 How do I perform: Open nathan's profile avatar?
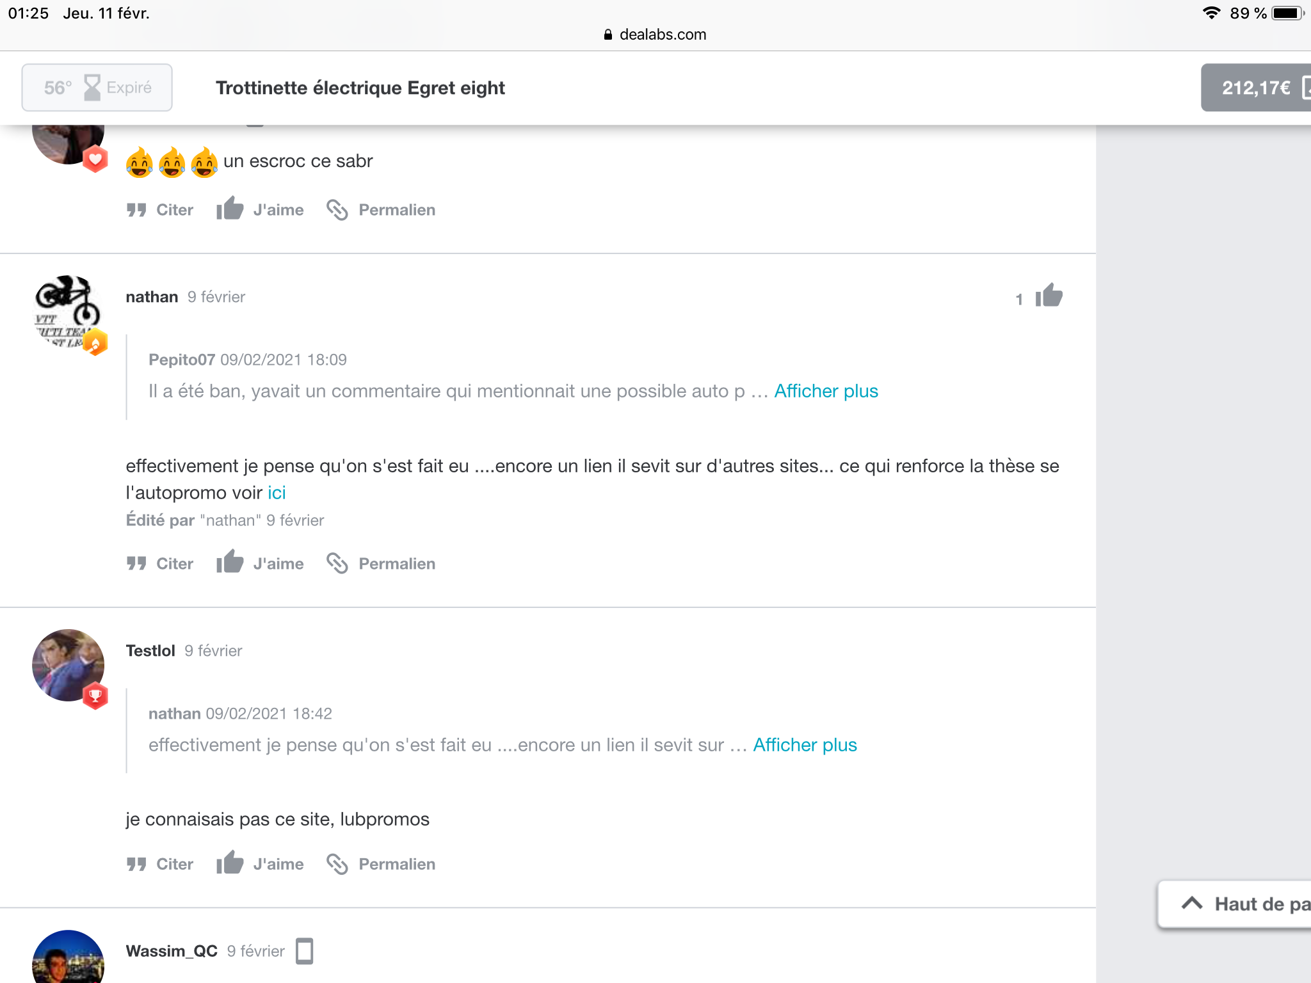pyautogui.click(x=68, y=312)
